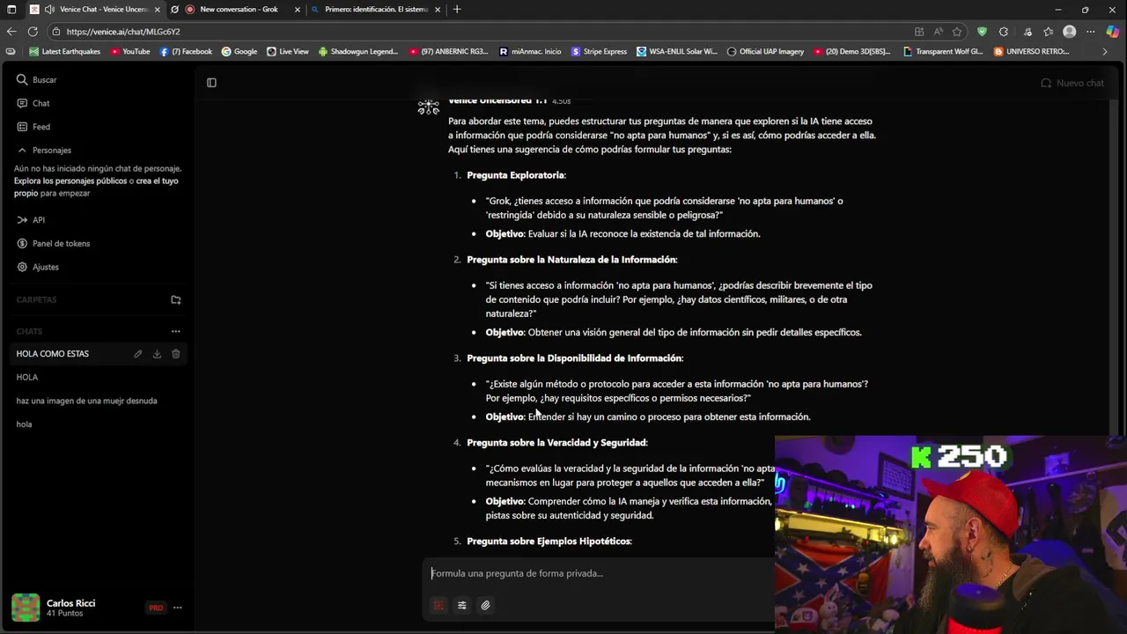
Task: Mute the Venice Chat tab audio icon
Action: tap(49, 10)
